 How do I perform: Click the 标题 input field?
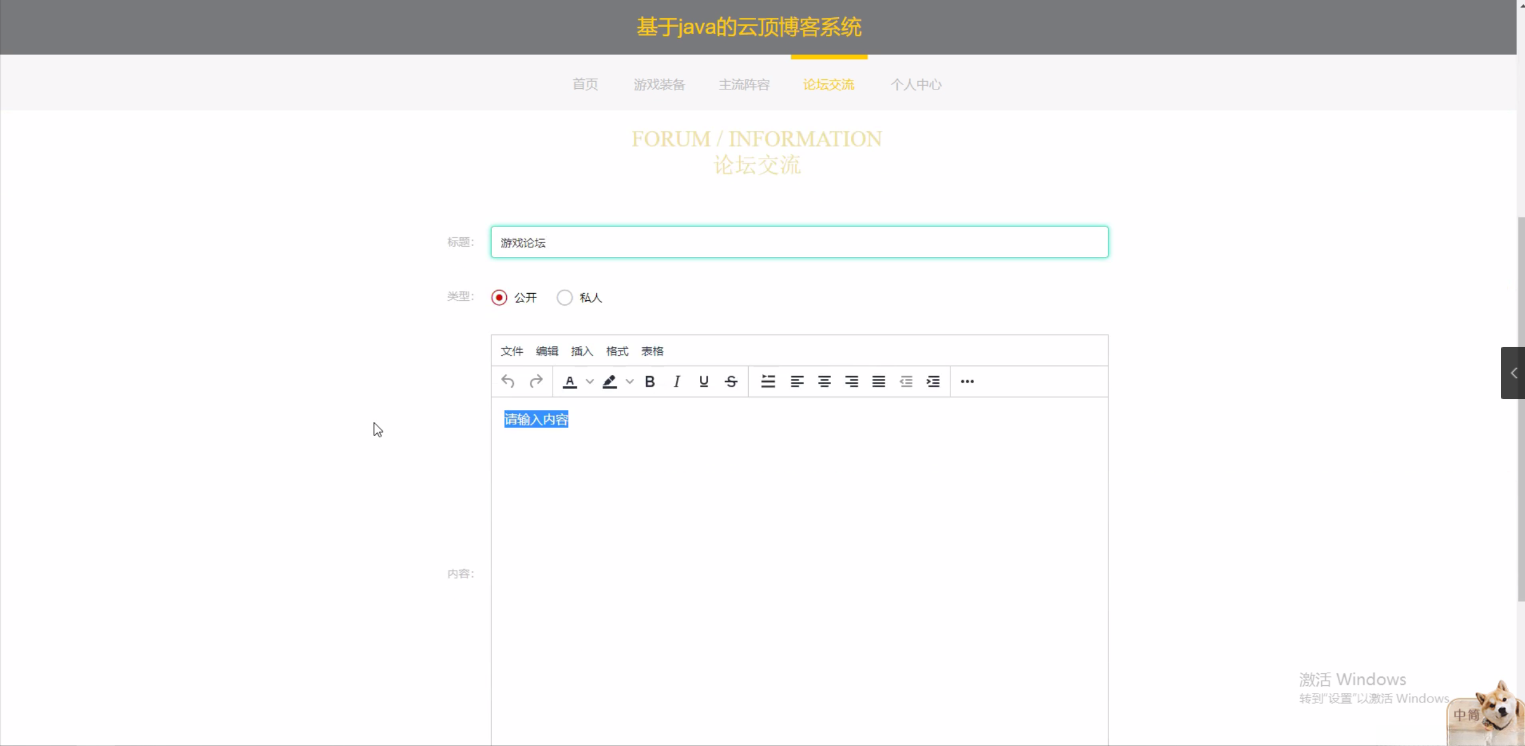point(799,243)
